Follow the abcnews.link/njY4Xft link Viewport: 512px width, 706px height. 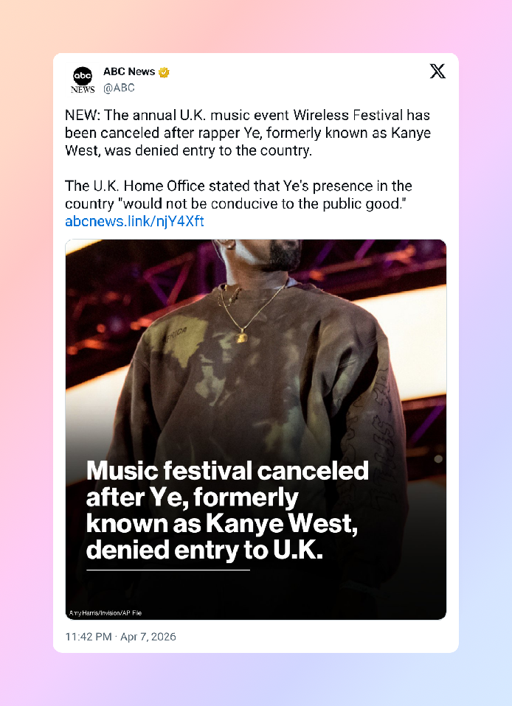pos(134,221)
